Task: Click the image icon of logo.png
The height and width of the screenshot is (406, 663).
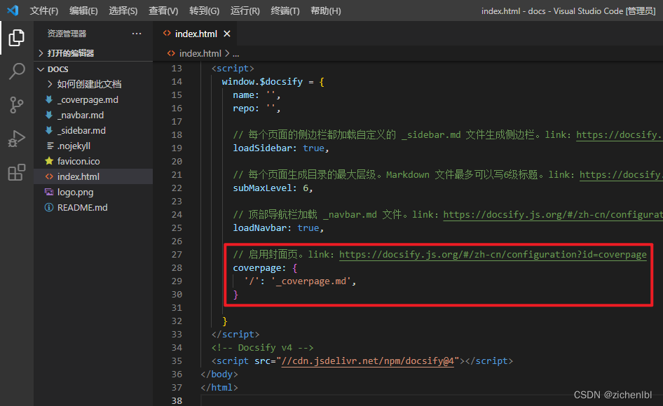Action: 49,192
